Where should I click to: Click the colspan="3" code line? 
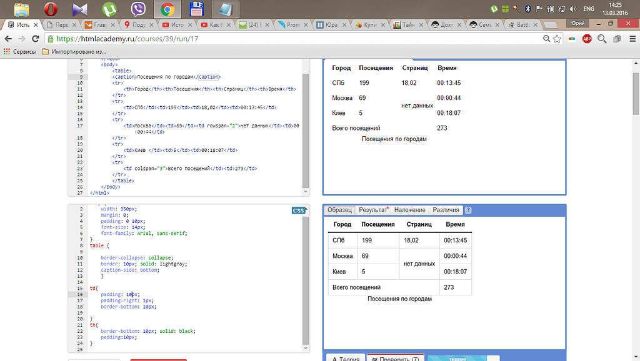tap(190, 169)
